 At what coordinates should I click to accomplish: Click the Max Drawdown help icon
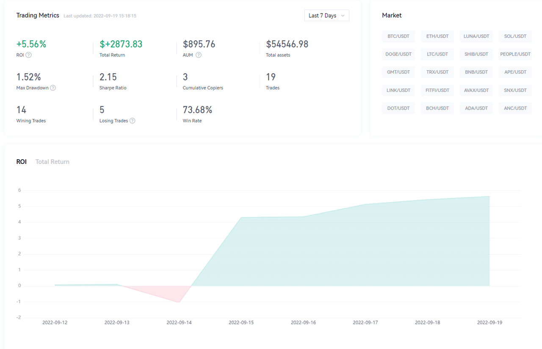point(53,88)
